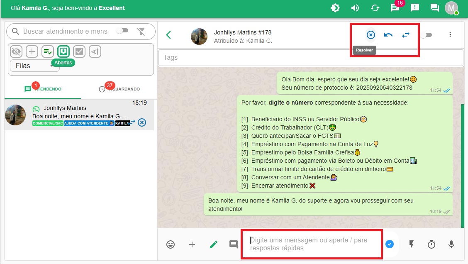Open the user avatar menu
The image size is (468, 264).
(451, 7)
